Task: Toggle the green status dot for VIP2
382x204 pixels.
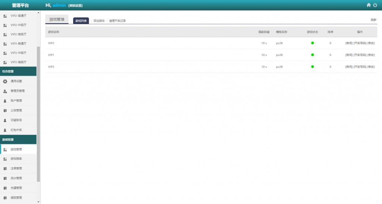Action: click(312, 43)
